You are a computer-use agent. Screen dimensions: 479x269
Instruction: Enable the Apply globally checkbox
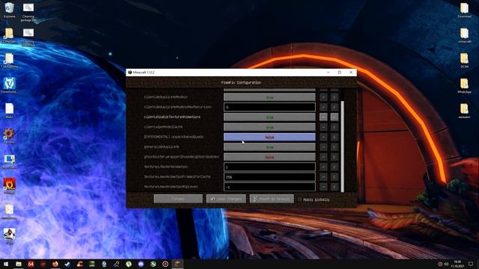pos(299,200)
